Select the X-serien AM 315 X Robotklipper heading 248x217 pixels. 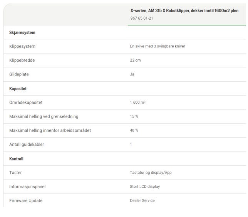tap(184, 11)
